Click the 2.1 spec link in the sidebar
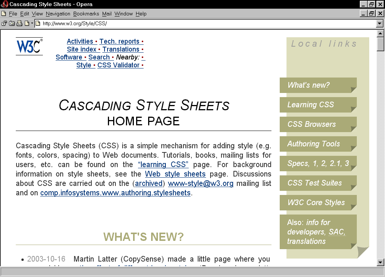 (x=335, y=163)
